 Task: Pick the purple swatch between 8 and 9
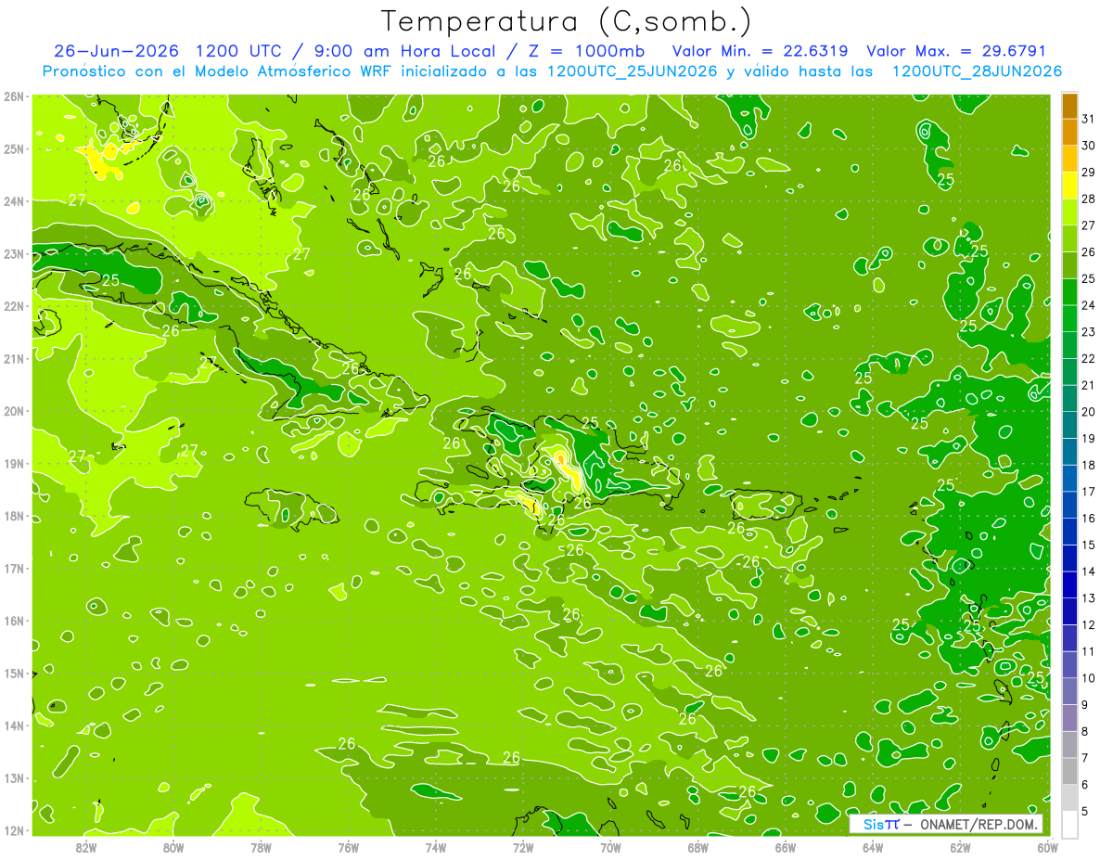[x=1069, y=717]
